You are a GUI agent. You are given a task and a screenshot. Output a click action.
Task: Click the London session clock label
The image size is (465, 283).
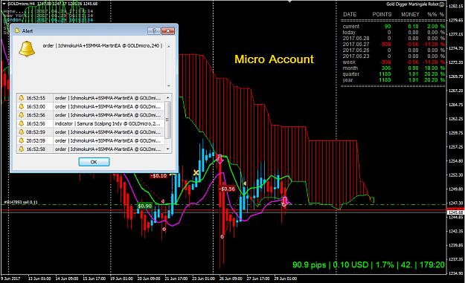coord(13,20)
